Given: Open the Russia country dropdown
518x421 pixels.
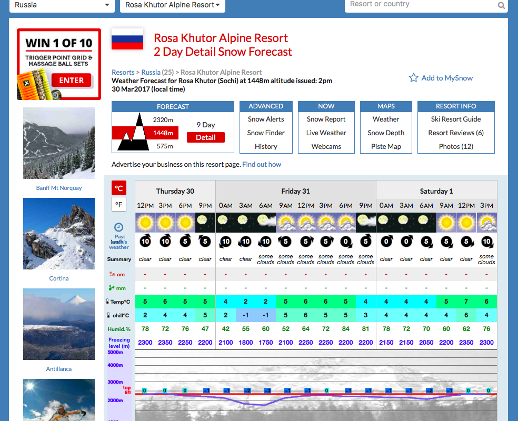Looking at the screenshot, I should pos(62,5).
